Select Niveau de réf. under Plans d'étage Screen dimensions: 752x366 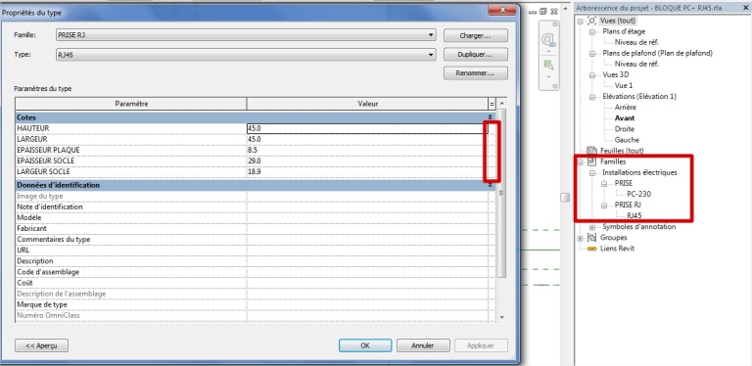tap(636, 42)
